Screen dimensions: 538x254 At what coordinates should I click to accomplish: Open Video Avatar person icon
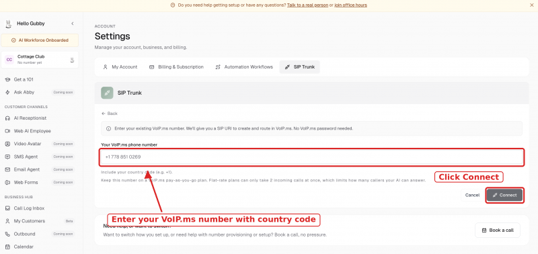[7, 144]
